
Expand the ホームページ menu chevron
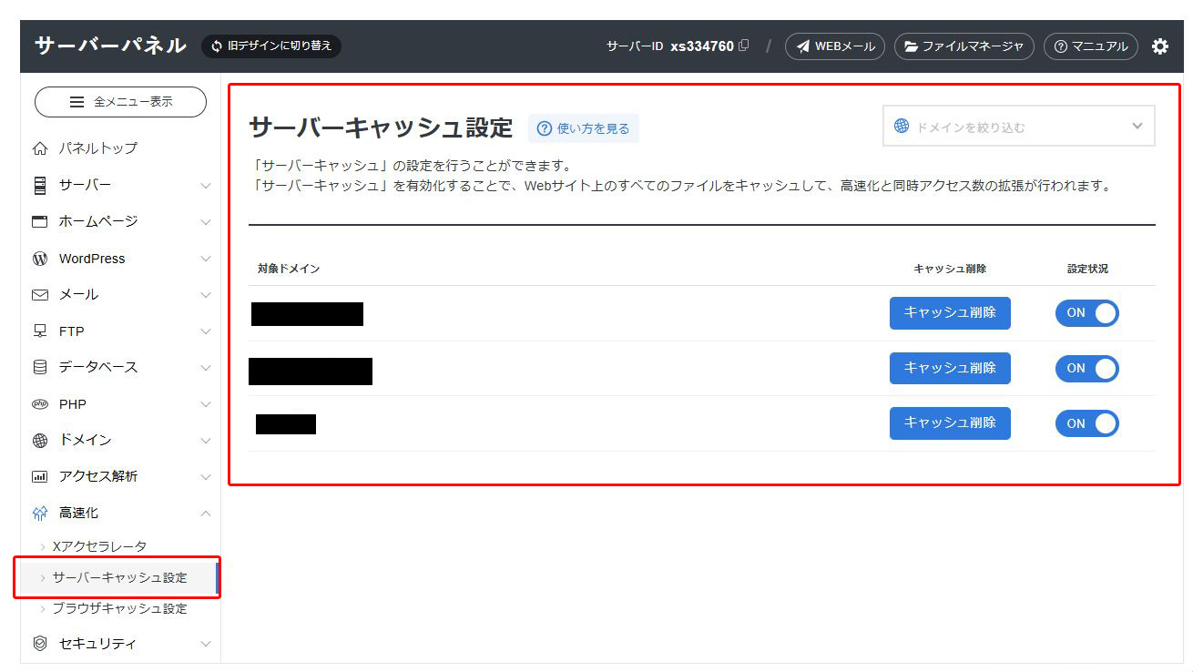pos(205,221)
